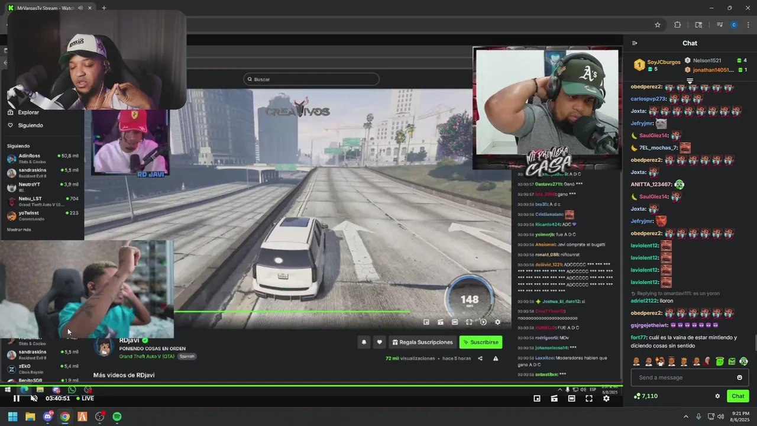This screenshot has height=426, width=757.
Task: Open inner stream player settings gear
Action: [x=497, y=322]
